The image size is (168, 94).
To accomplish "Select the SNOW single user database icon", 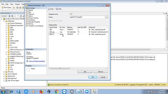I will point(9,63).
